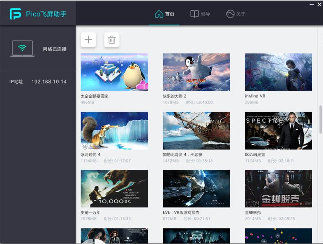Click the 时长: 02:40:00 duration

(x=199, y=103)
